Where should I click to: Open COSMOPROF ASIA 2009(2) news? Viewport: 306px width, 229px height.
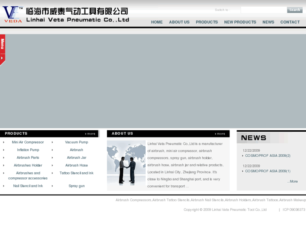click(x=268, y=155)
